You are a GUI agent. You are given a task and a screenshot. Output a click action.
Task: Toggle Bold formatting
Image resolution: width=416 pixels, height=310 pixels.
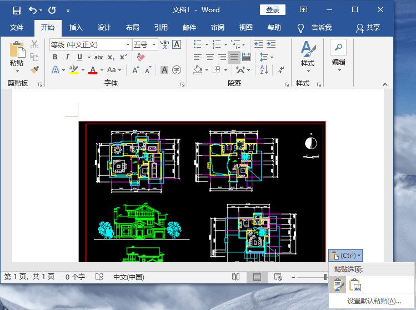pos(55,57)
